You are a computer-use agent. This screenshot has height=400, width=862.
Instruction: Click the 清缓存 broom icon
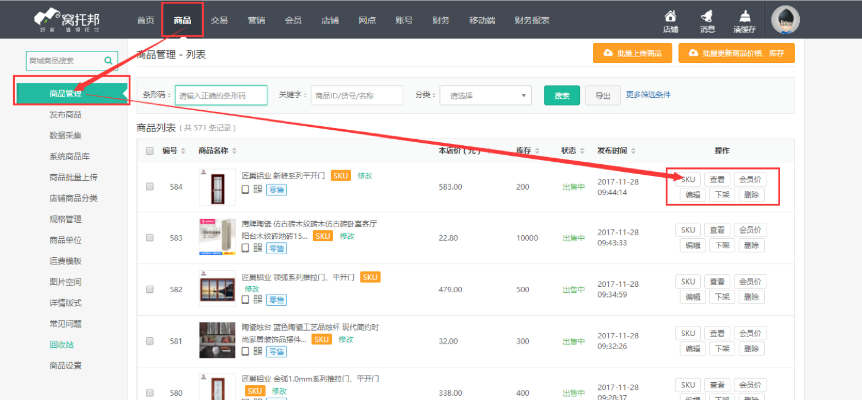click(x=745, y=21)
